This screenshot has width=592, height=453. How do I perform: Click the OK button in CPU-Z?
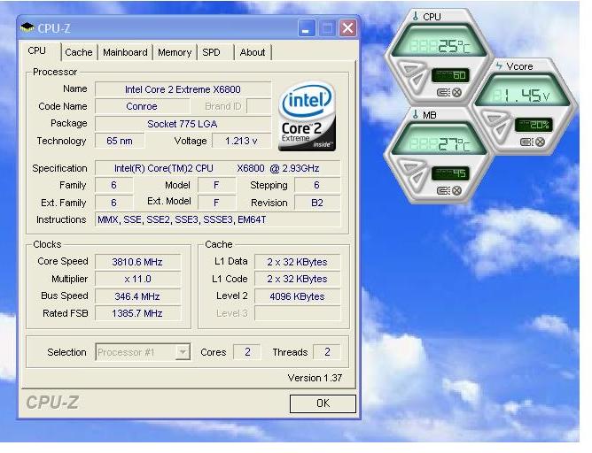pos(323,403)
